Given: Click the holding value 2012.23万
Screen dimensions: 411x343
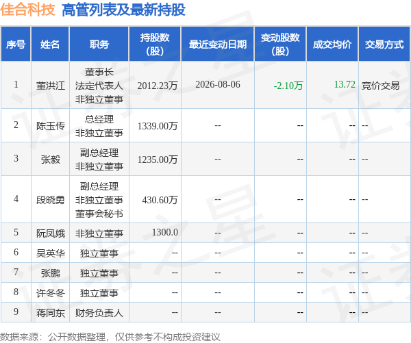Looking at the screenshot, I should coord(158,86).
